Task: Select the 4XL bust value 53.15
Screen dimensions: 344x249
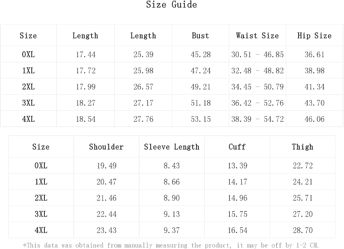Action: coord(201,119)
